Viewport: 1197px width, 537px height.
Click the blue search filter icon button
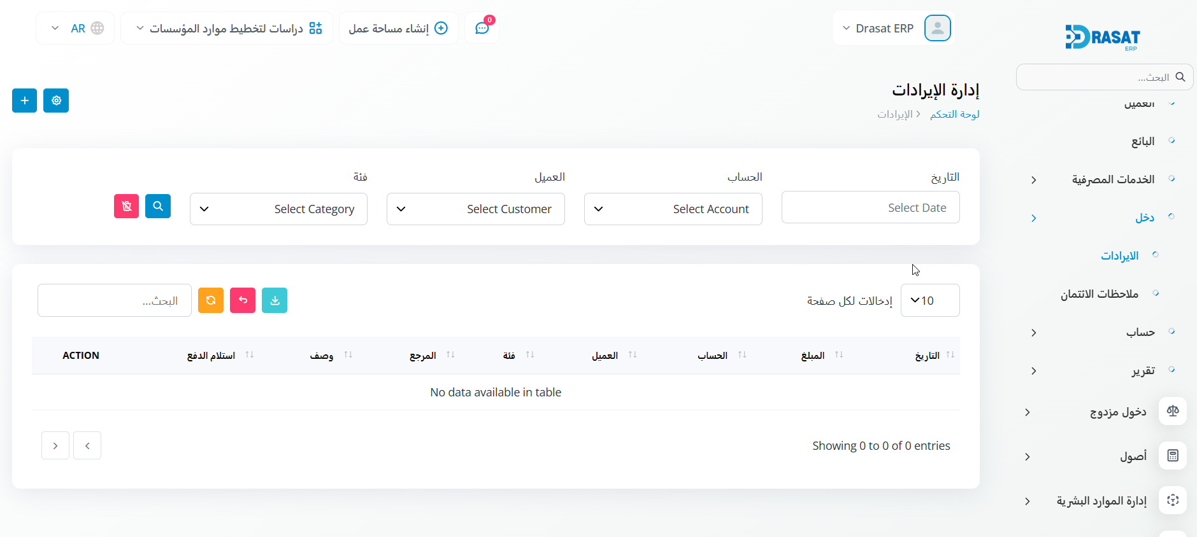[x=158, y=206]
